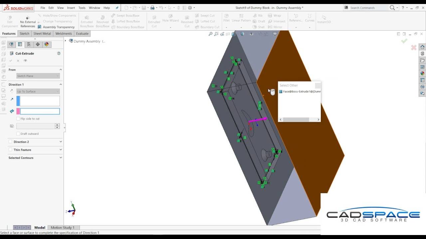Image resolution: width=426 pixels, height=239 pixels.
Task: Open the Options gear icon
Action: click(x=190, y=8)
